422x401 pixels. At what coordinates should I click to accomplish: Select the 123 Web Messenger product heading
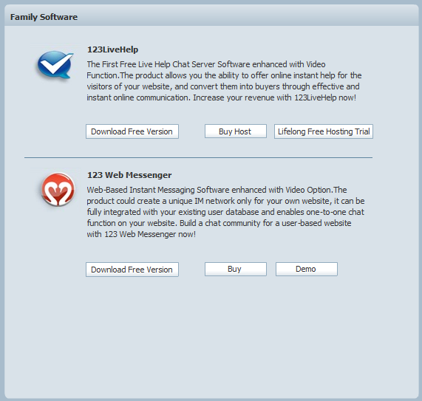point(129,175)
